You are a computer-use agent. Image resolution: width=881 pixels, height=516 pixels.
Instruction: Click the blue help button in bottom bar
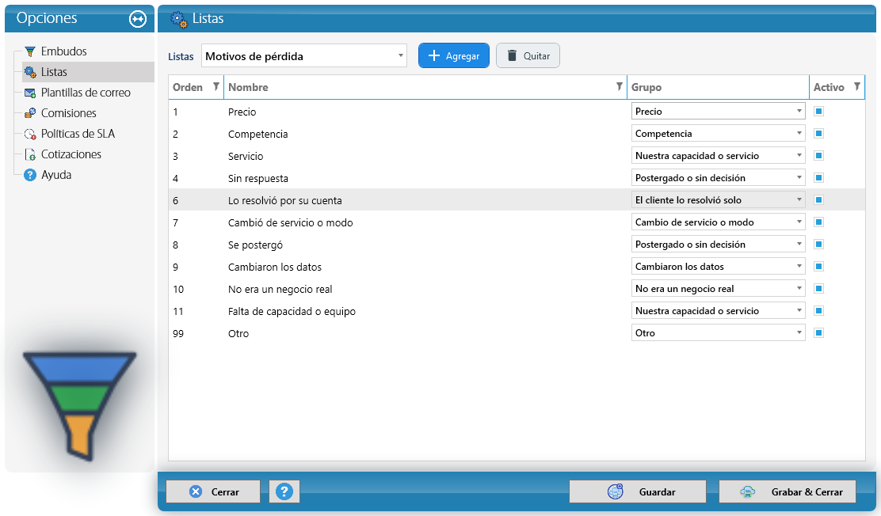pyautogui.click(x=284, y=491)
